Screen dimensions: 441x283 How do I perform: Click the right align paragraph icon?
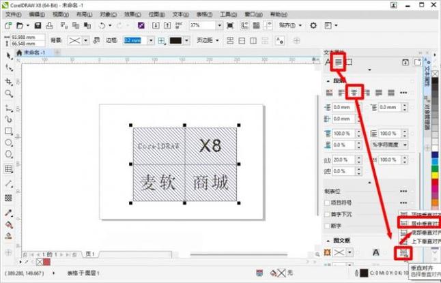367,93
